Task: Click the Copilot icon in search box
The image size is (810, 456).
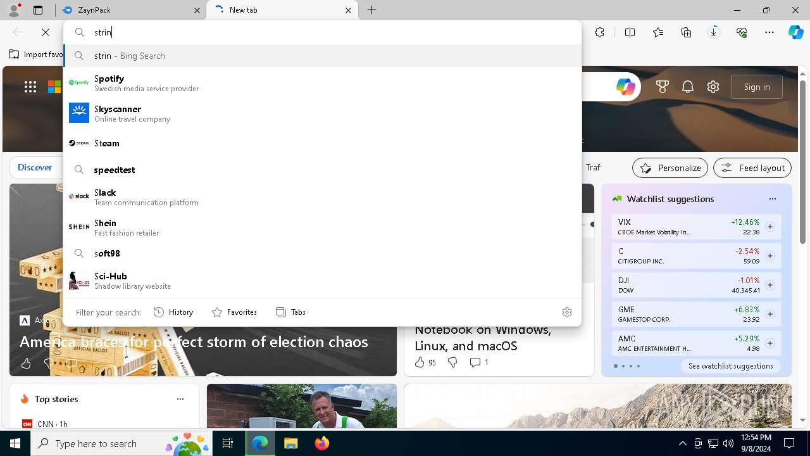Action: (x=626, y=87)
